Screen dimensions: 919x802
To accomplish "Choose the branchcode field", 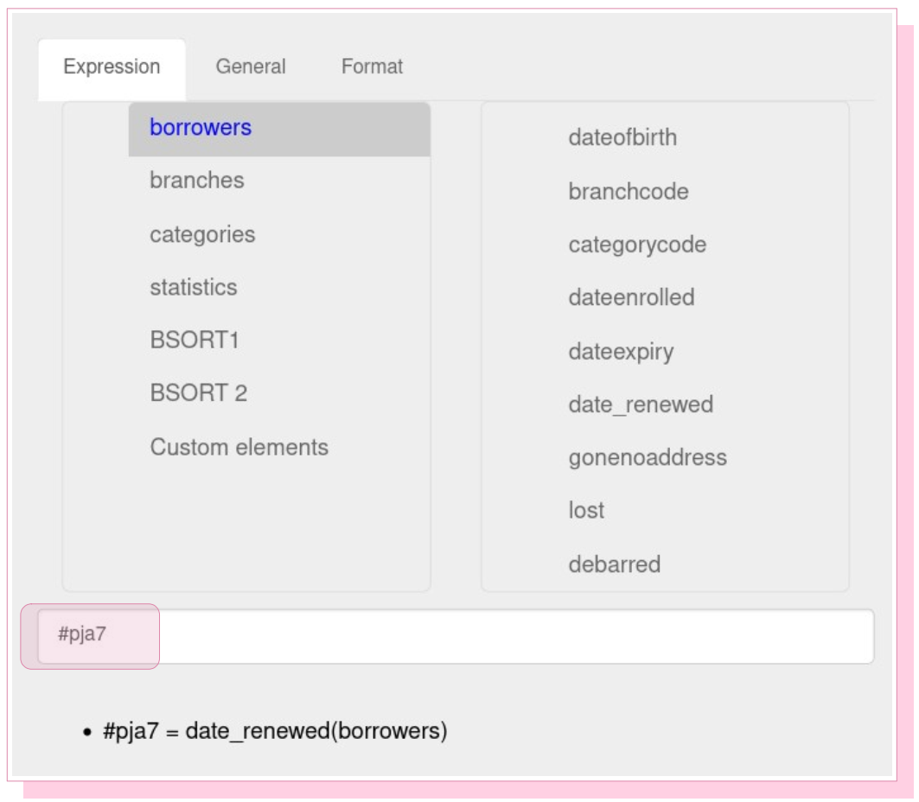I will point(629,192).
